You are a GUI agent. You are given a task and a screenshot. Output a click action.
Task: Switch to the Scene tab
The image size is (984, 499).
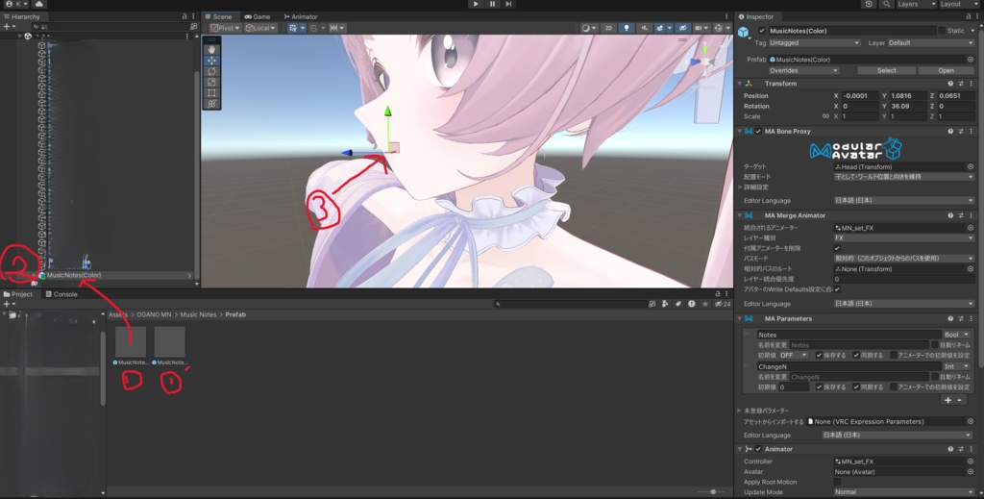[218, 16]
